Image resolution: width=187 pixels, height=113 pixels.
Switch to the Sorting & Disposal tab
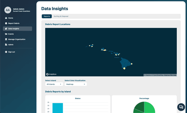pos(61,16)
